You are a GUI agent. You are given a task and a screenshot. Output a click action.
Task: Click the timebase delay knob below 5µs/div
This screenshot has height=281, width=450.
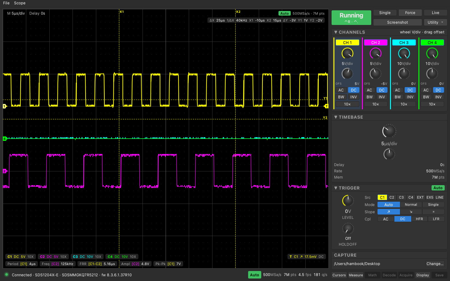pyautogui.click(x=389, y=154)
